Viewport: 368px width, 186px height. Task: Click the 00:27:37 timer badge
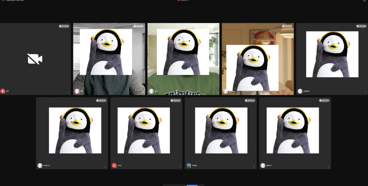coord(324,100)
